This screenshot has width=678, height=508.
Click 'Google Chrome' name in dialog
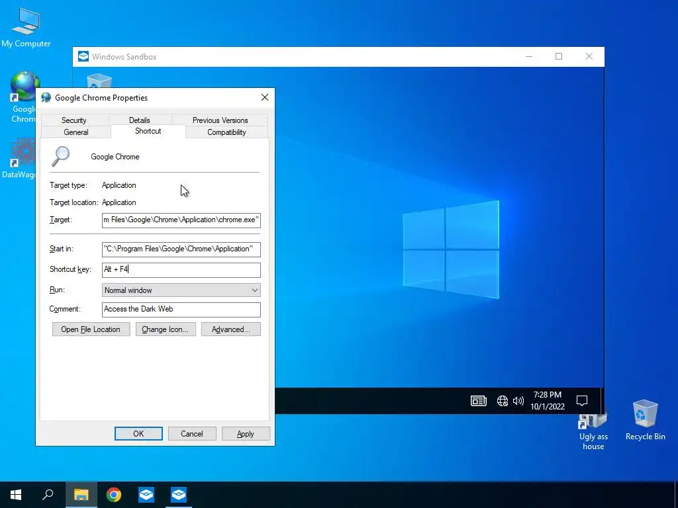coord(115,157)
